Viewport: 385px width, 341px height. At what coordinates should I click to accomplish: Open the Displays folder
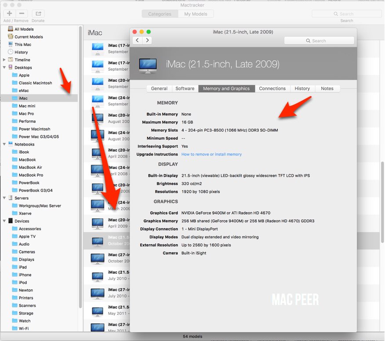pos(23,260)
